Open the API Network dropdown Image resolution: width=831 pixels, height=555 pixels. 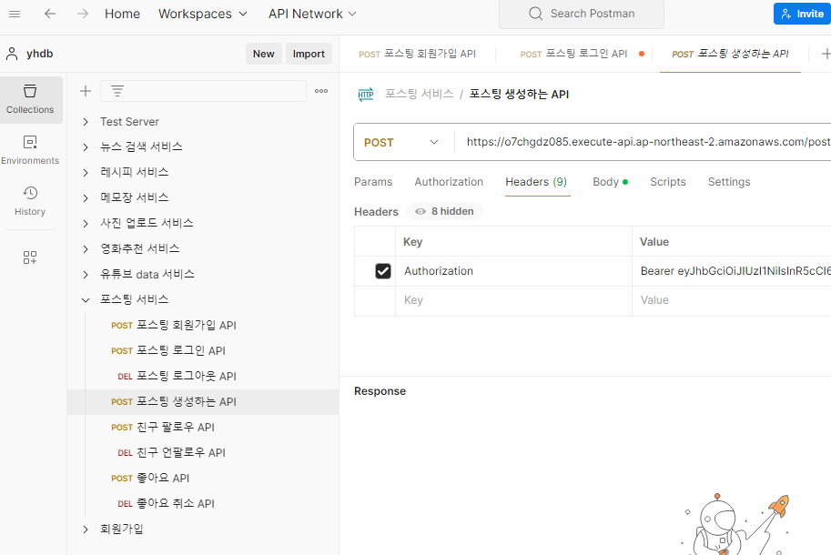point(313,14)
